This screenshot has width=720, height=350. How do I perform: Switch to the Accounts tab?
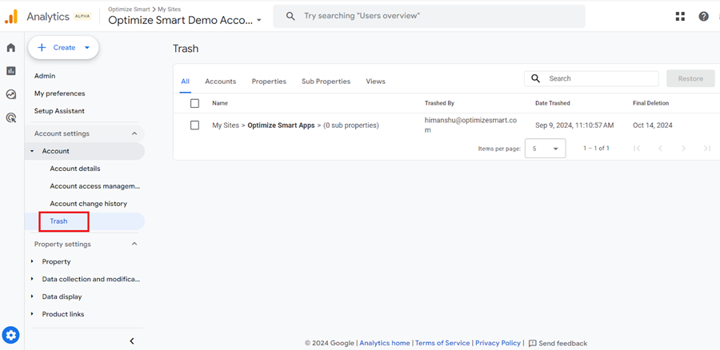click(x=221, y=82)
